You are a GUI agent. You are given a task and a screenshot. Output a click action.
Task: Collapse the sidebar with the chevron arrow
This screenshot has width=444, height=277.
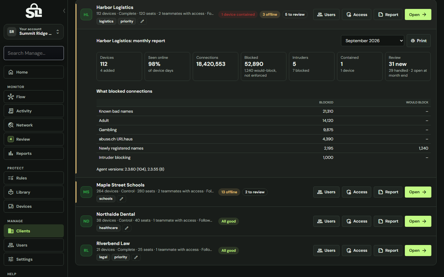(64, 11)
